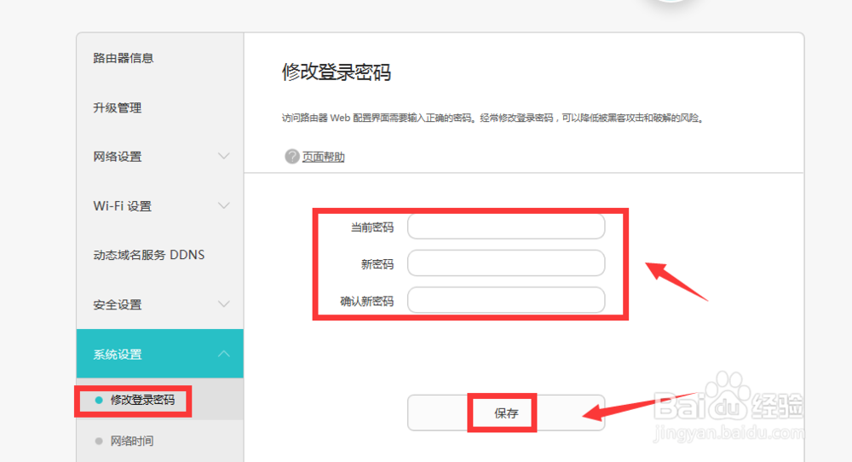
Task: Expand the 安全设置 chevron arrow
Action: click(224, 304)
